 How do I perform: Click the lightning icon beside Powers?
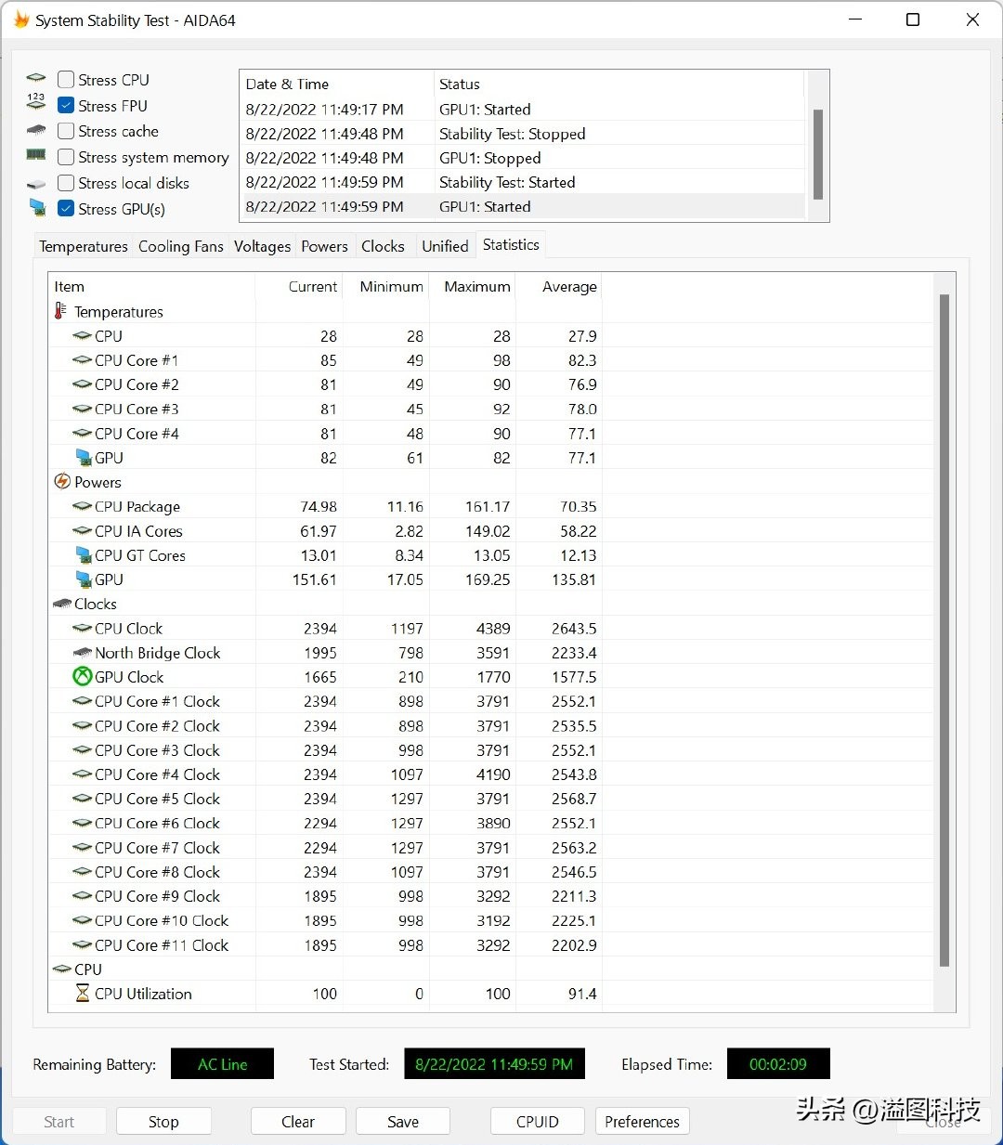coord(62,481)
